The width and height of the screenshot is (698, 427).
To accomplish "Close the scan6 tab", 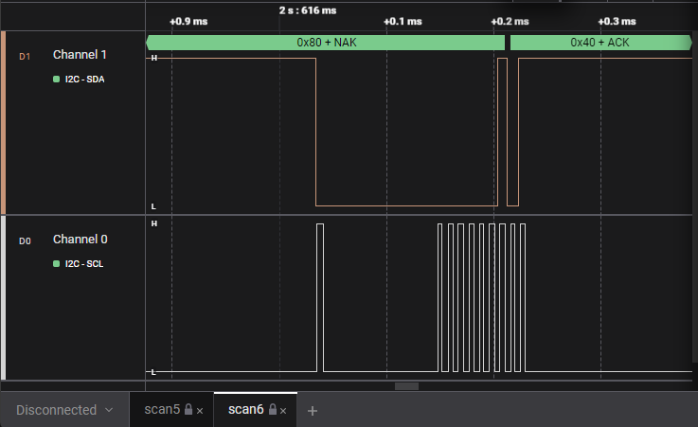I will (x=284, y=411).
